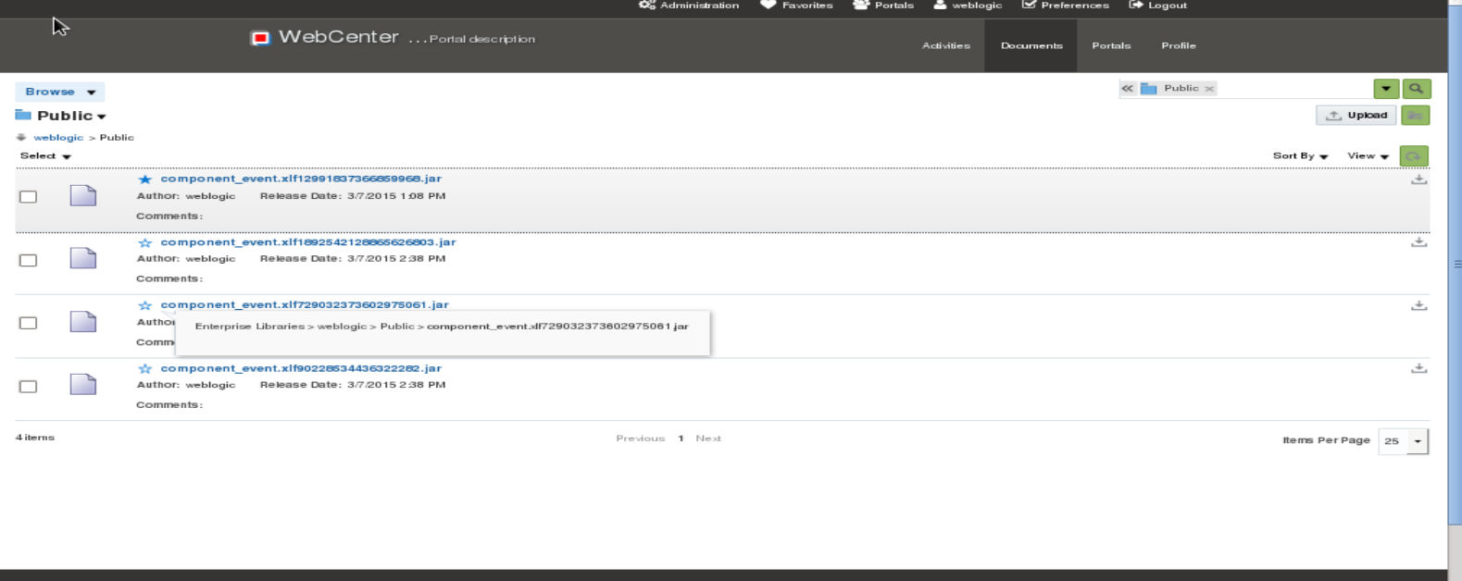Open component_event.xlf9022 jar file link
This screenshot has width=1462, height=581.
click(x=301, y=368)
